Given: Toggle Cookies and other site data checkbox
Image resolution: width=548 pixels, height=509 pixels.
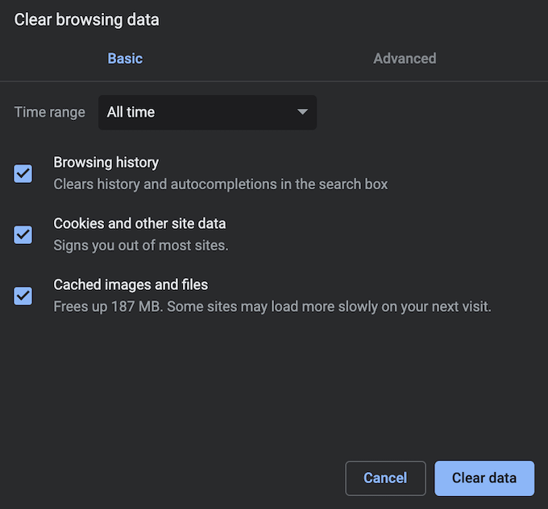Looking at the screenshot, I should click(23, 234).
